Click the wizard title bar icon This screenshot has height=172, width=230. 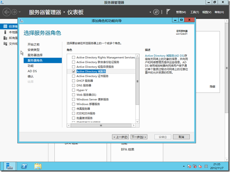tap(21, 21)
